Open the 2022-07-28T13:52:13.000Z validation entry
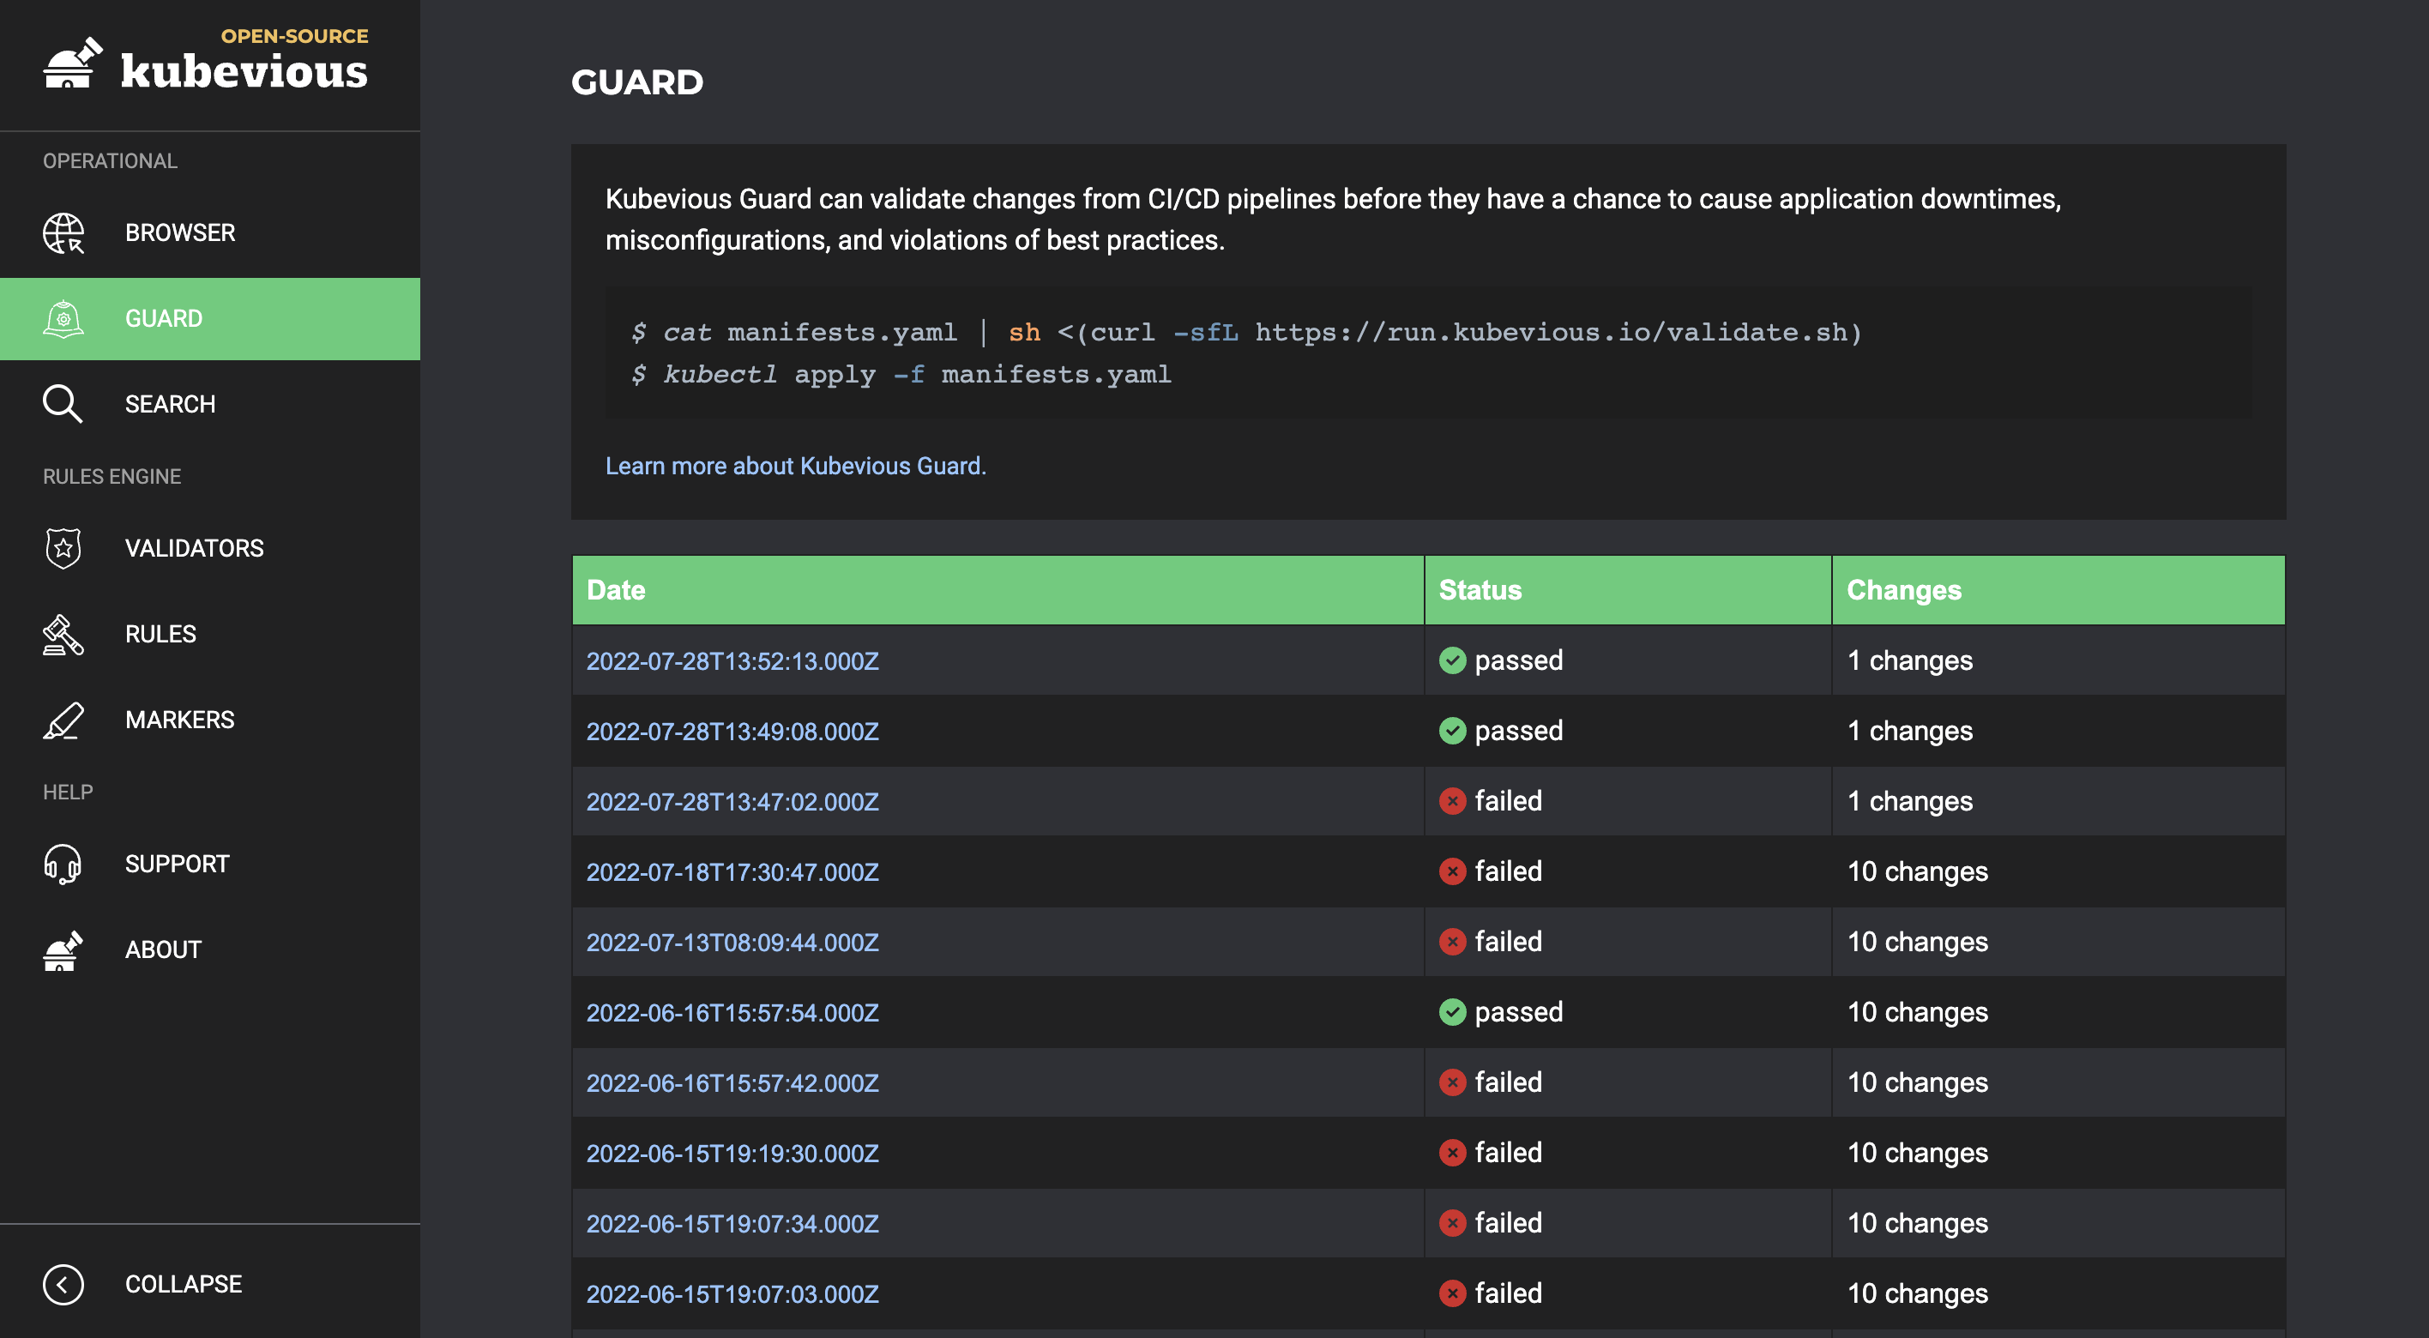 732,661
